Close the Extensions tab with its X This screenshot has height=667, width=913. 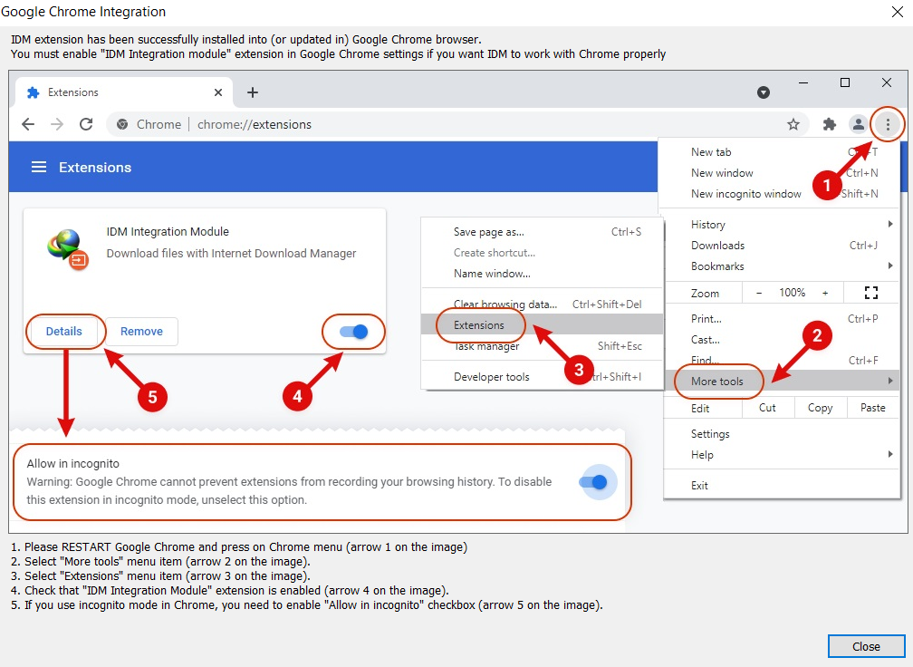pos(218,92)
